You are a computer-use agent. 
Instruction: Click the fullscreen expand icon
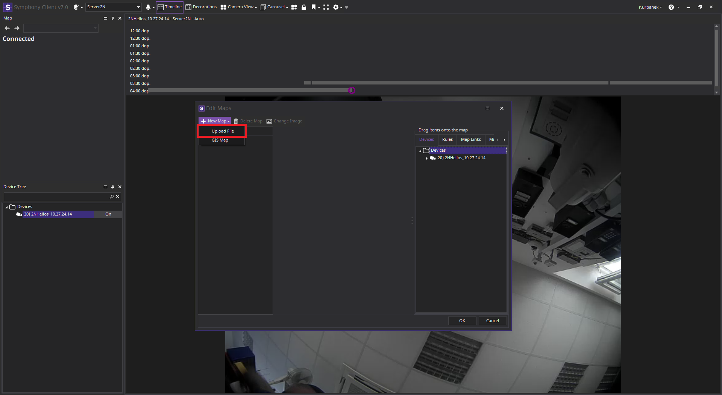(326, 7)
